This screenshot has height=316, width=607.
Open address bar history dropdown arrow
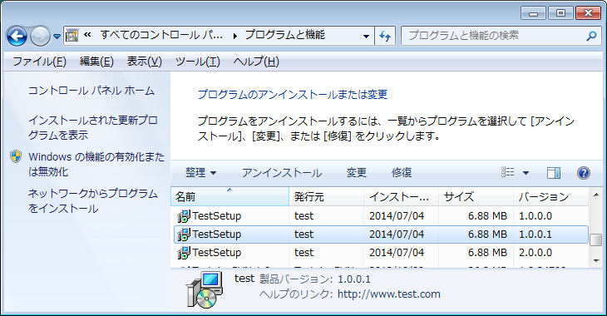(x=366, y=37)
